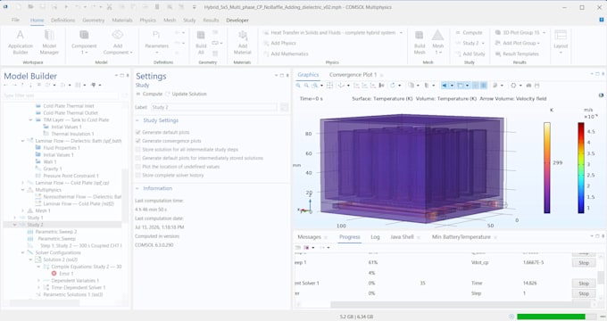Click the green progress bar in status bar
Viewport: 607px width, 321px height.
pyautogui.click(x=551, y=317)
